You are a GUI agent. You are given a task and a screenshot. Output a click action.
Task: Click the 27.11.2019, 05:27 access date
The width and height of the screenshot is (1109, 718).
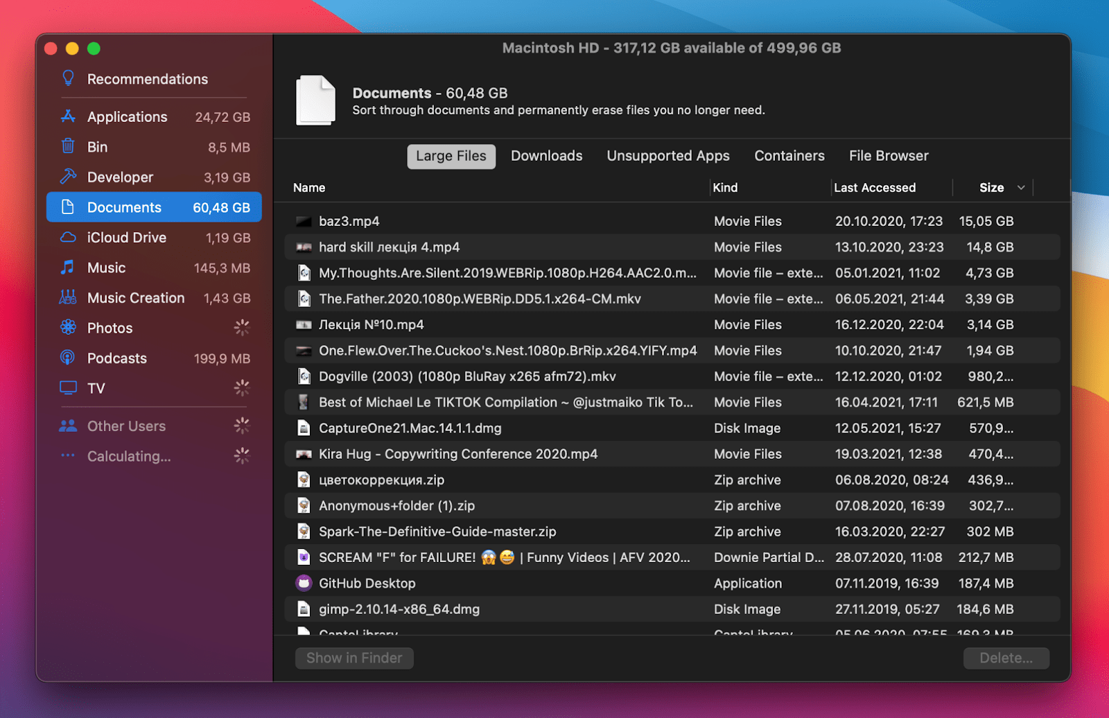click(x=887, y=609)
